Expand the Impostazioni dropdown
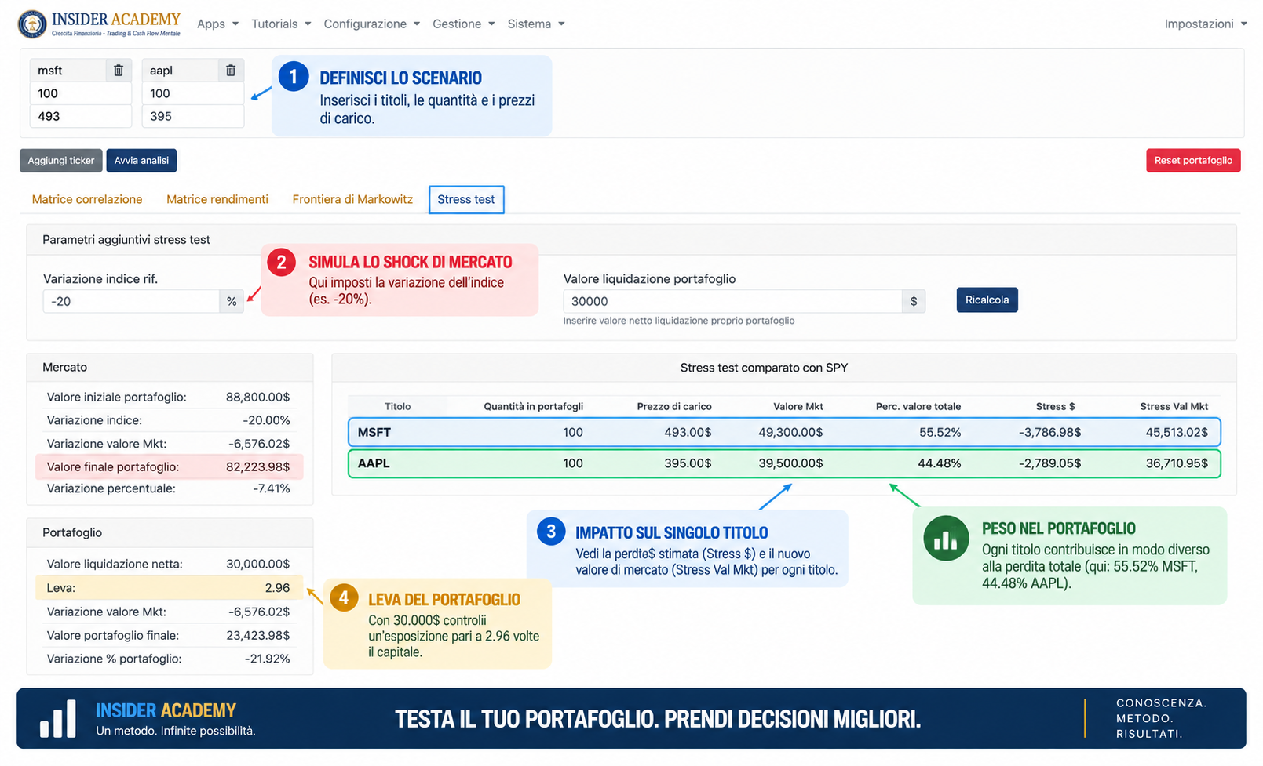Screen dimensions: 1263x766 (1206, 24)
